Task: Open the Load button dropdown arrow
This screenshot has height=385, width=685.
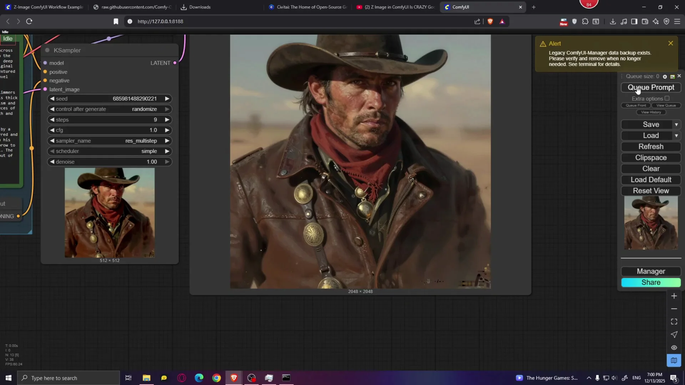Action: click(676, 135)
